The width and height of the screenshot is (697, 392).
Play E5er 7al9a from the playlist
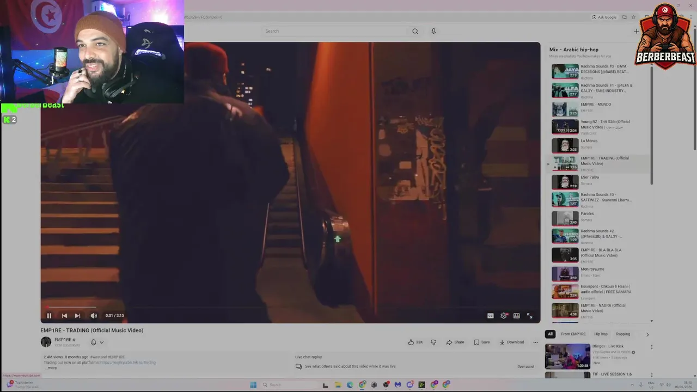[599, 181]
